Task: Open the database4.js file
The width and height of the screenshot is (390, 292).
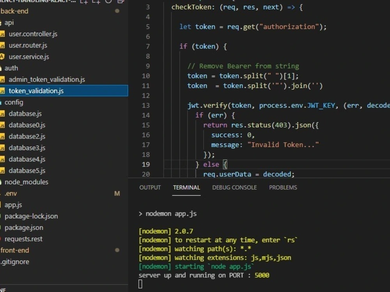Action: 27,159
